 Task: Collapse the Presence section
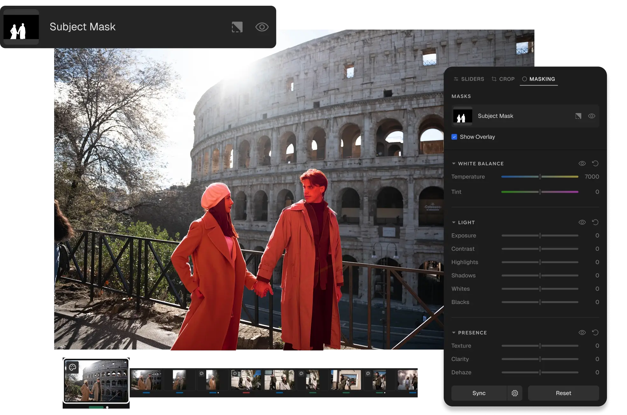(454, 333)
